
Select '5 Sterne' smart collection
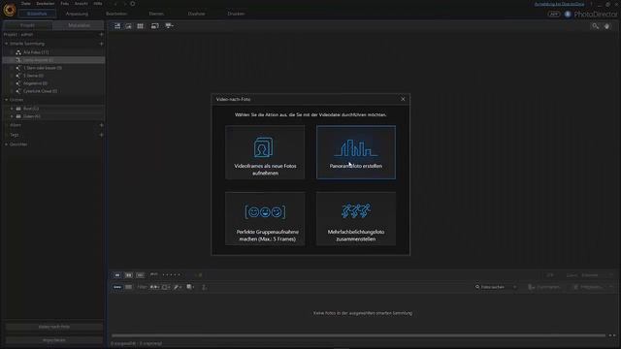tap(53, 76)
